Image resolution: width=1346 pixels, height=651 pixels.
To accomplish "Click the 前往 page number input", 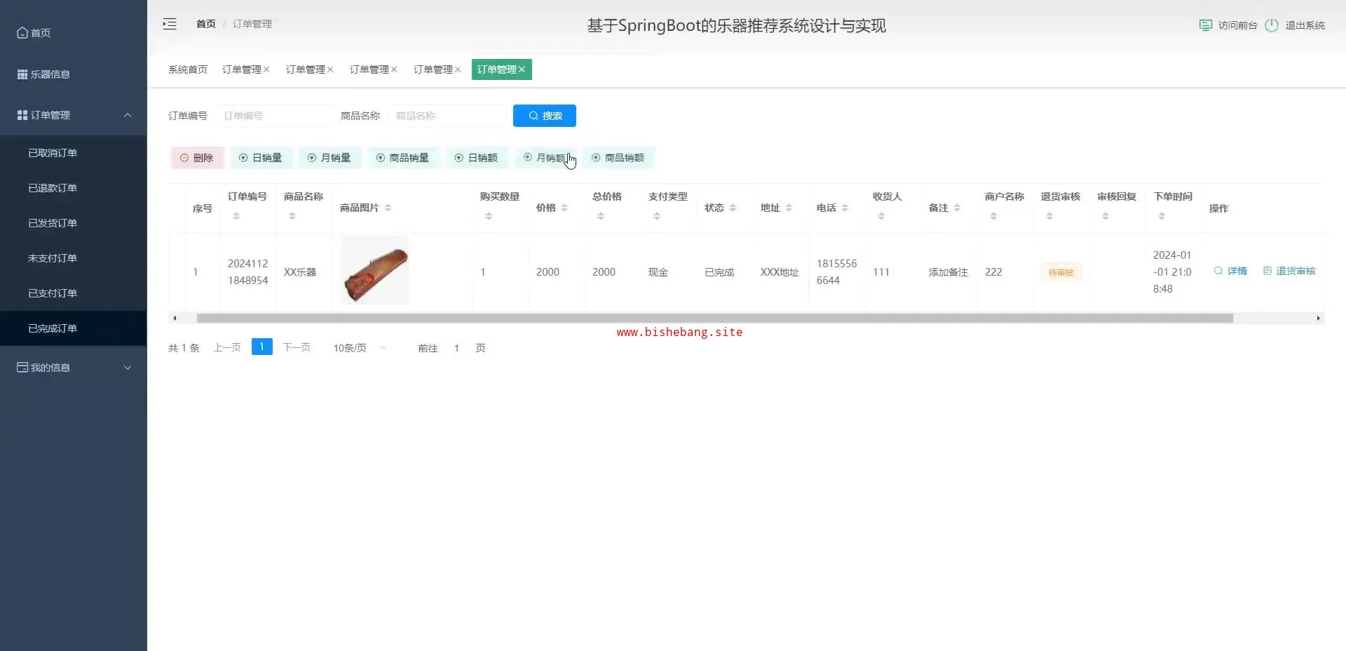I will [x=456, y=348].
